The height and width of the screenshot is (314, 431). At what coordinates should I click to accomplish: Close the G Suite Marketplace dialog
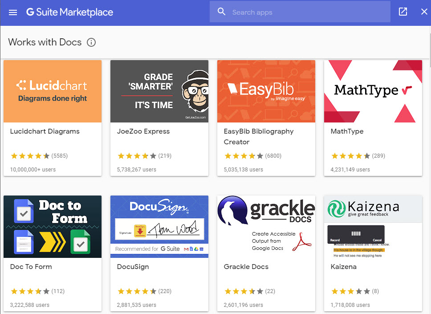coord(424,12)
